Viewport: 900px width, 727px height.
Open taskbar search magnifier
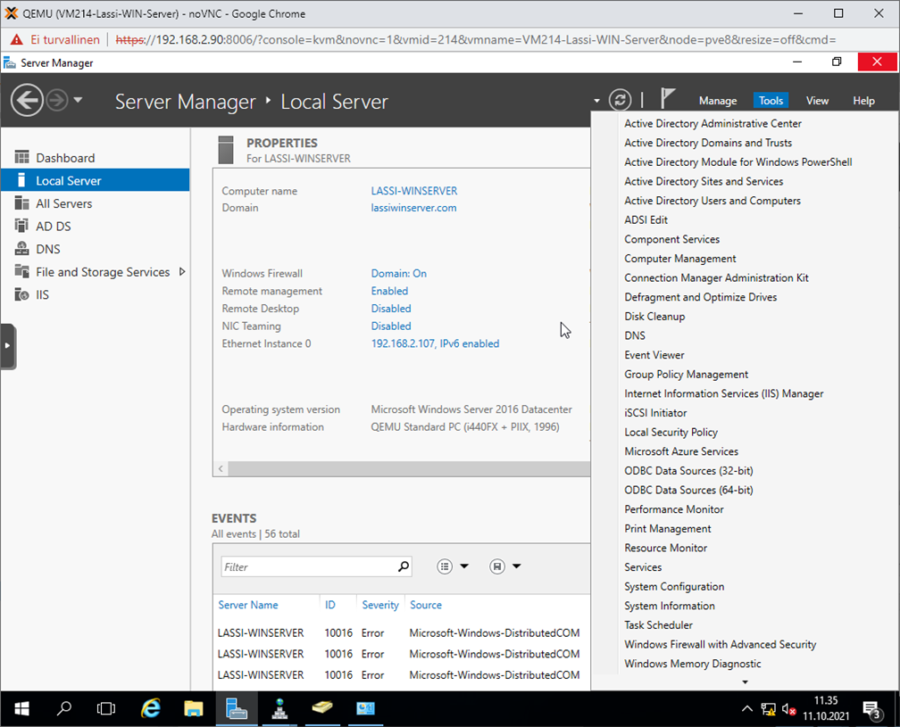tap(64, 708)
